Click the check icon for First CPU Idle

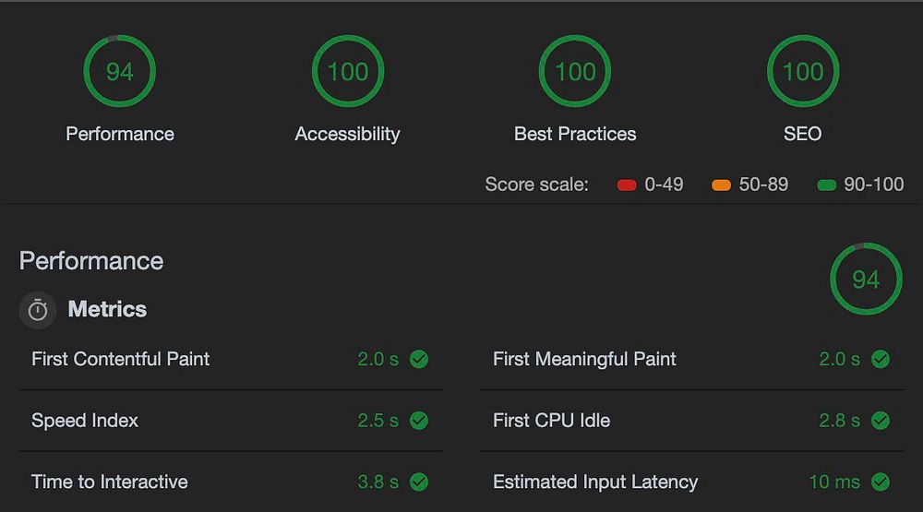pyautogui.click(x=881, y=421)
